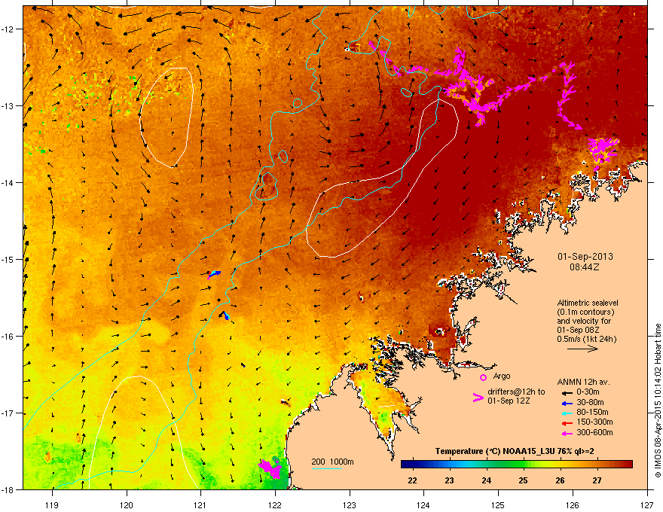Click the longitude axis label '125'
The height and width of the screenshot is (512, 663).
(x=498, y=504)
